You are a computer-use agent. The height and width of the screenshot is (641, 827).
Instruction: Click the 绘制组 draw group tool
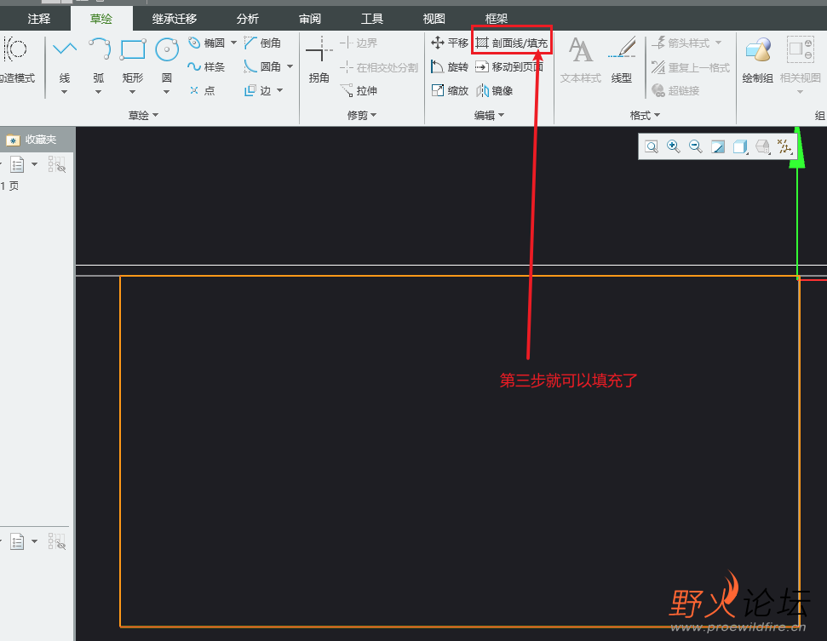(758, 60)
